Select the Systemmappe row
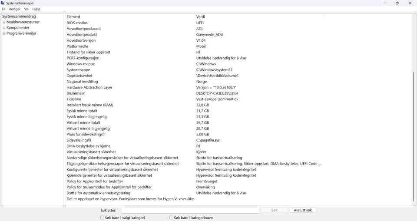Screen dimensions: 417x221 [x=194, y=69]
